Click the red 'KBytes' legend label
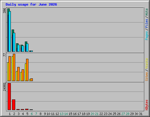Viewport: 150px width, 117px height. tap(146, 105)
